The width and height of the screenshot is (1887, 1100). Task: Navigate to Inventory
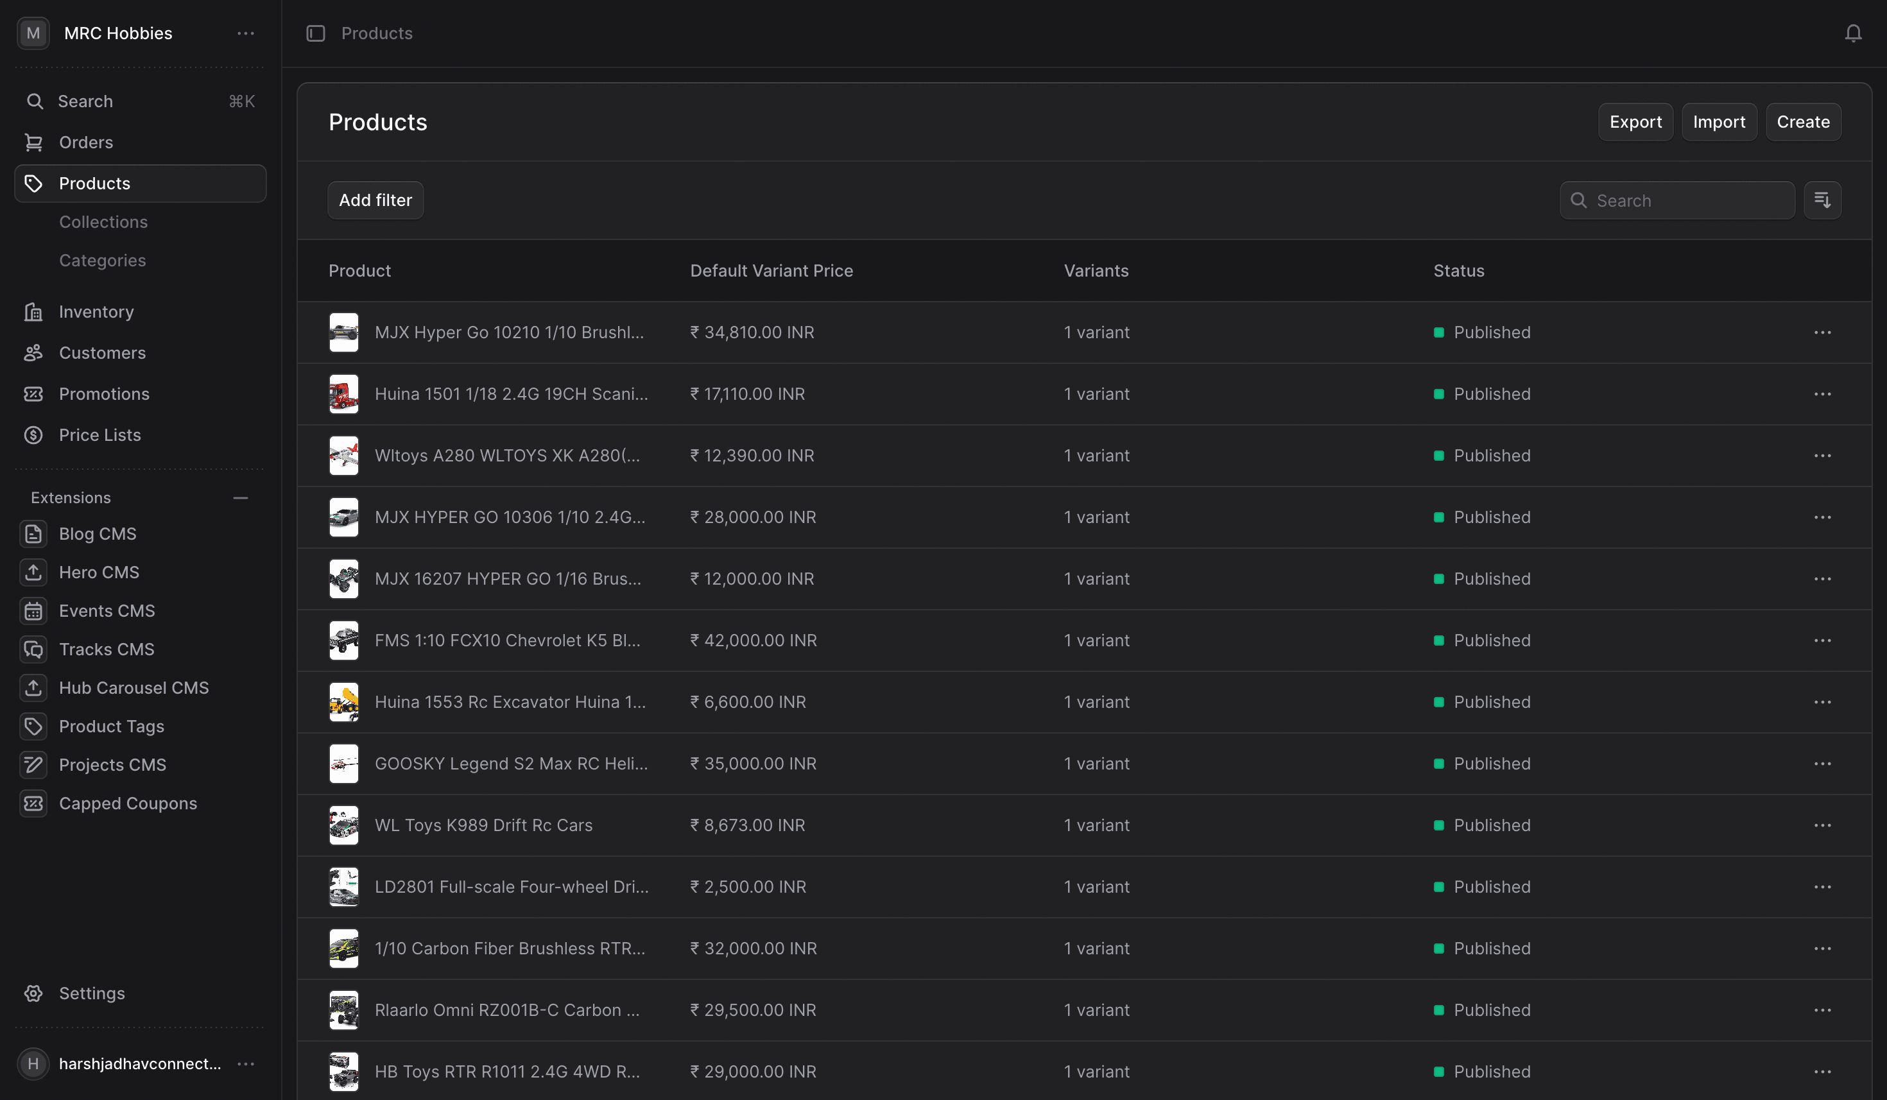(x=140, y=311)
